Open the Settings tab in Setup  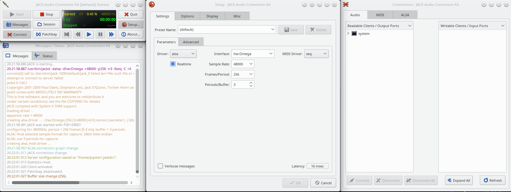pyautogui.click(x=163, y=16)
